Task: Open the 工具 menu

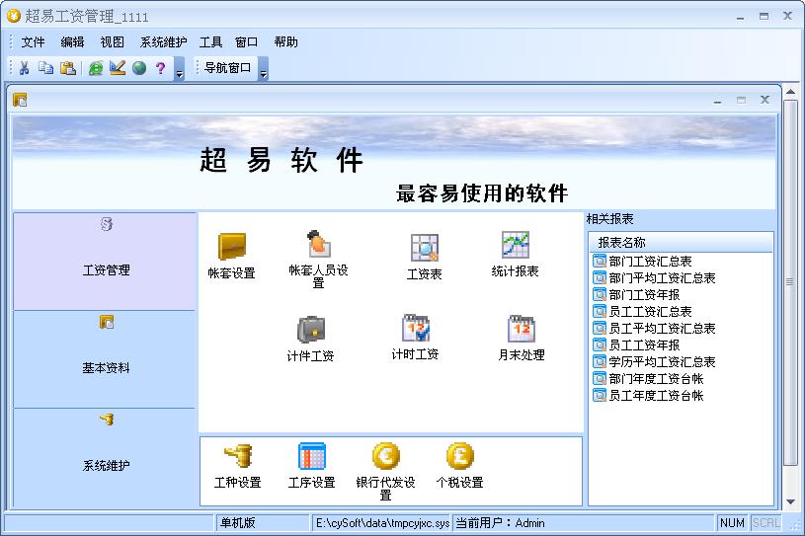Action: pos(210,42)
